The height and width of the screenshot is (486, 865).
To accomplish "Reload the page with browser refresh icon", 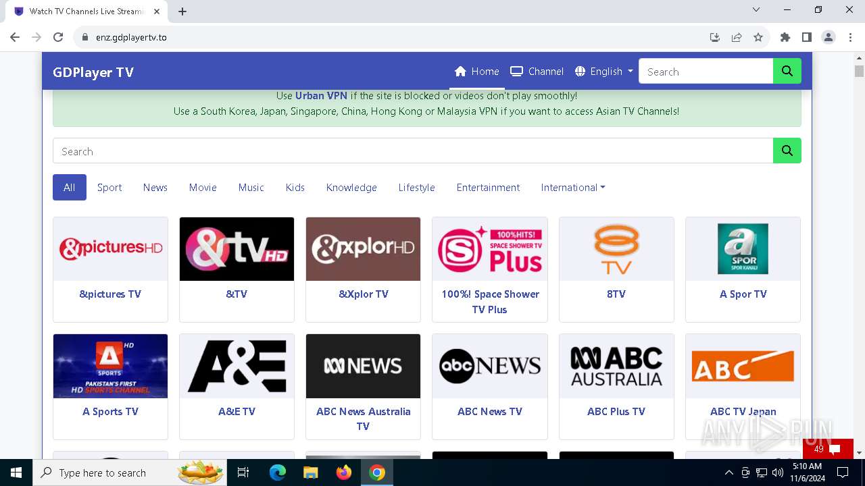I will 58,37.
